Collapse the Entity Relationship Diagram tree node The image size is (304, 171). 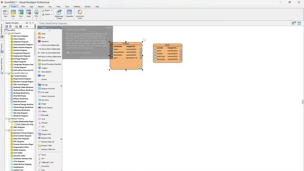point(9,122)
